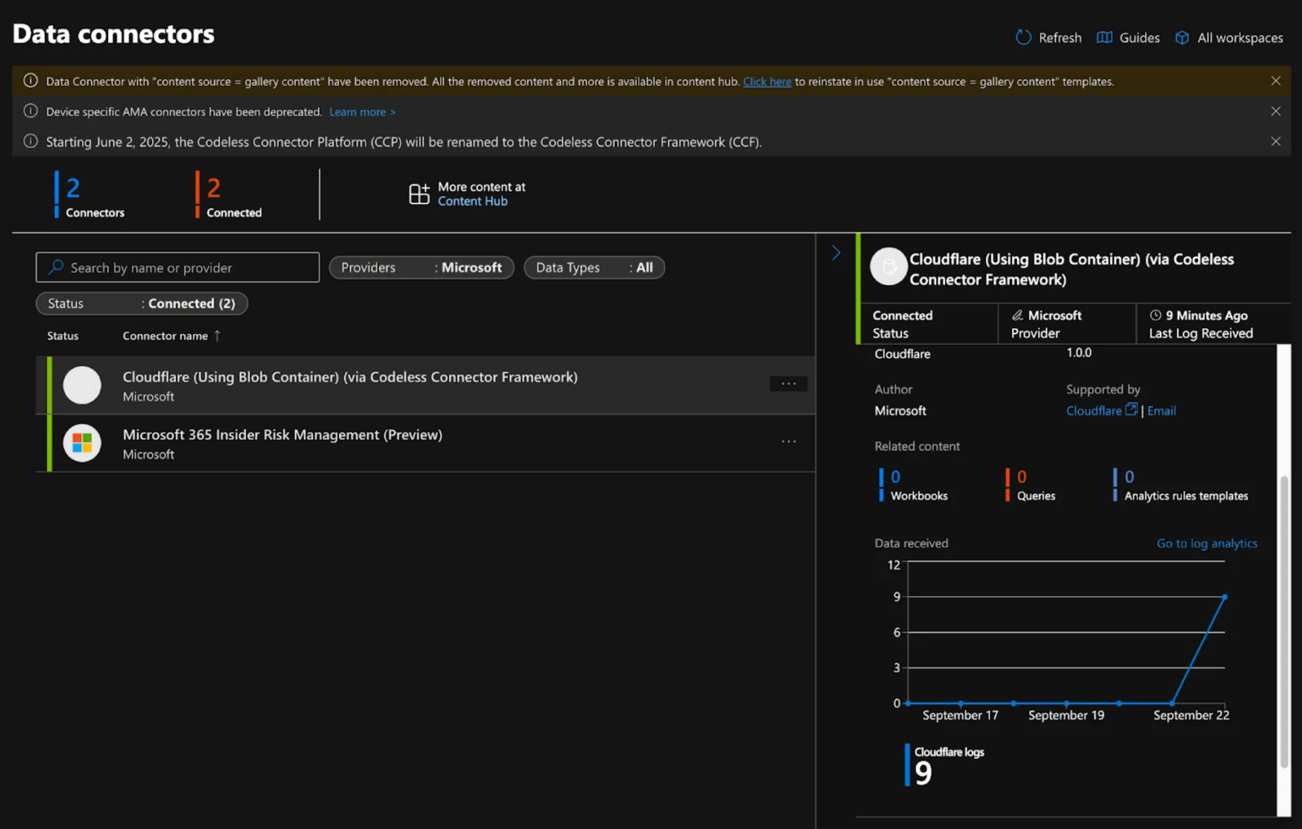
Task: Open the Guides book icon
Action: (1104, 38)
